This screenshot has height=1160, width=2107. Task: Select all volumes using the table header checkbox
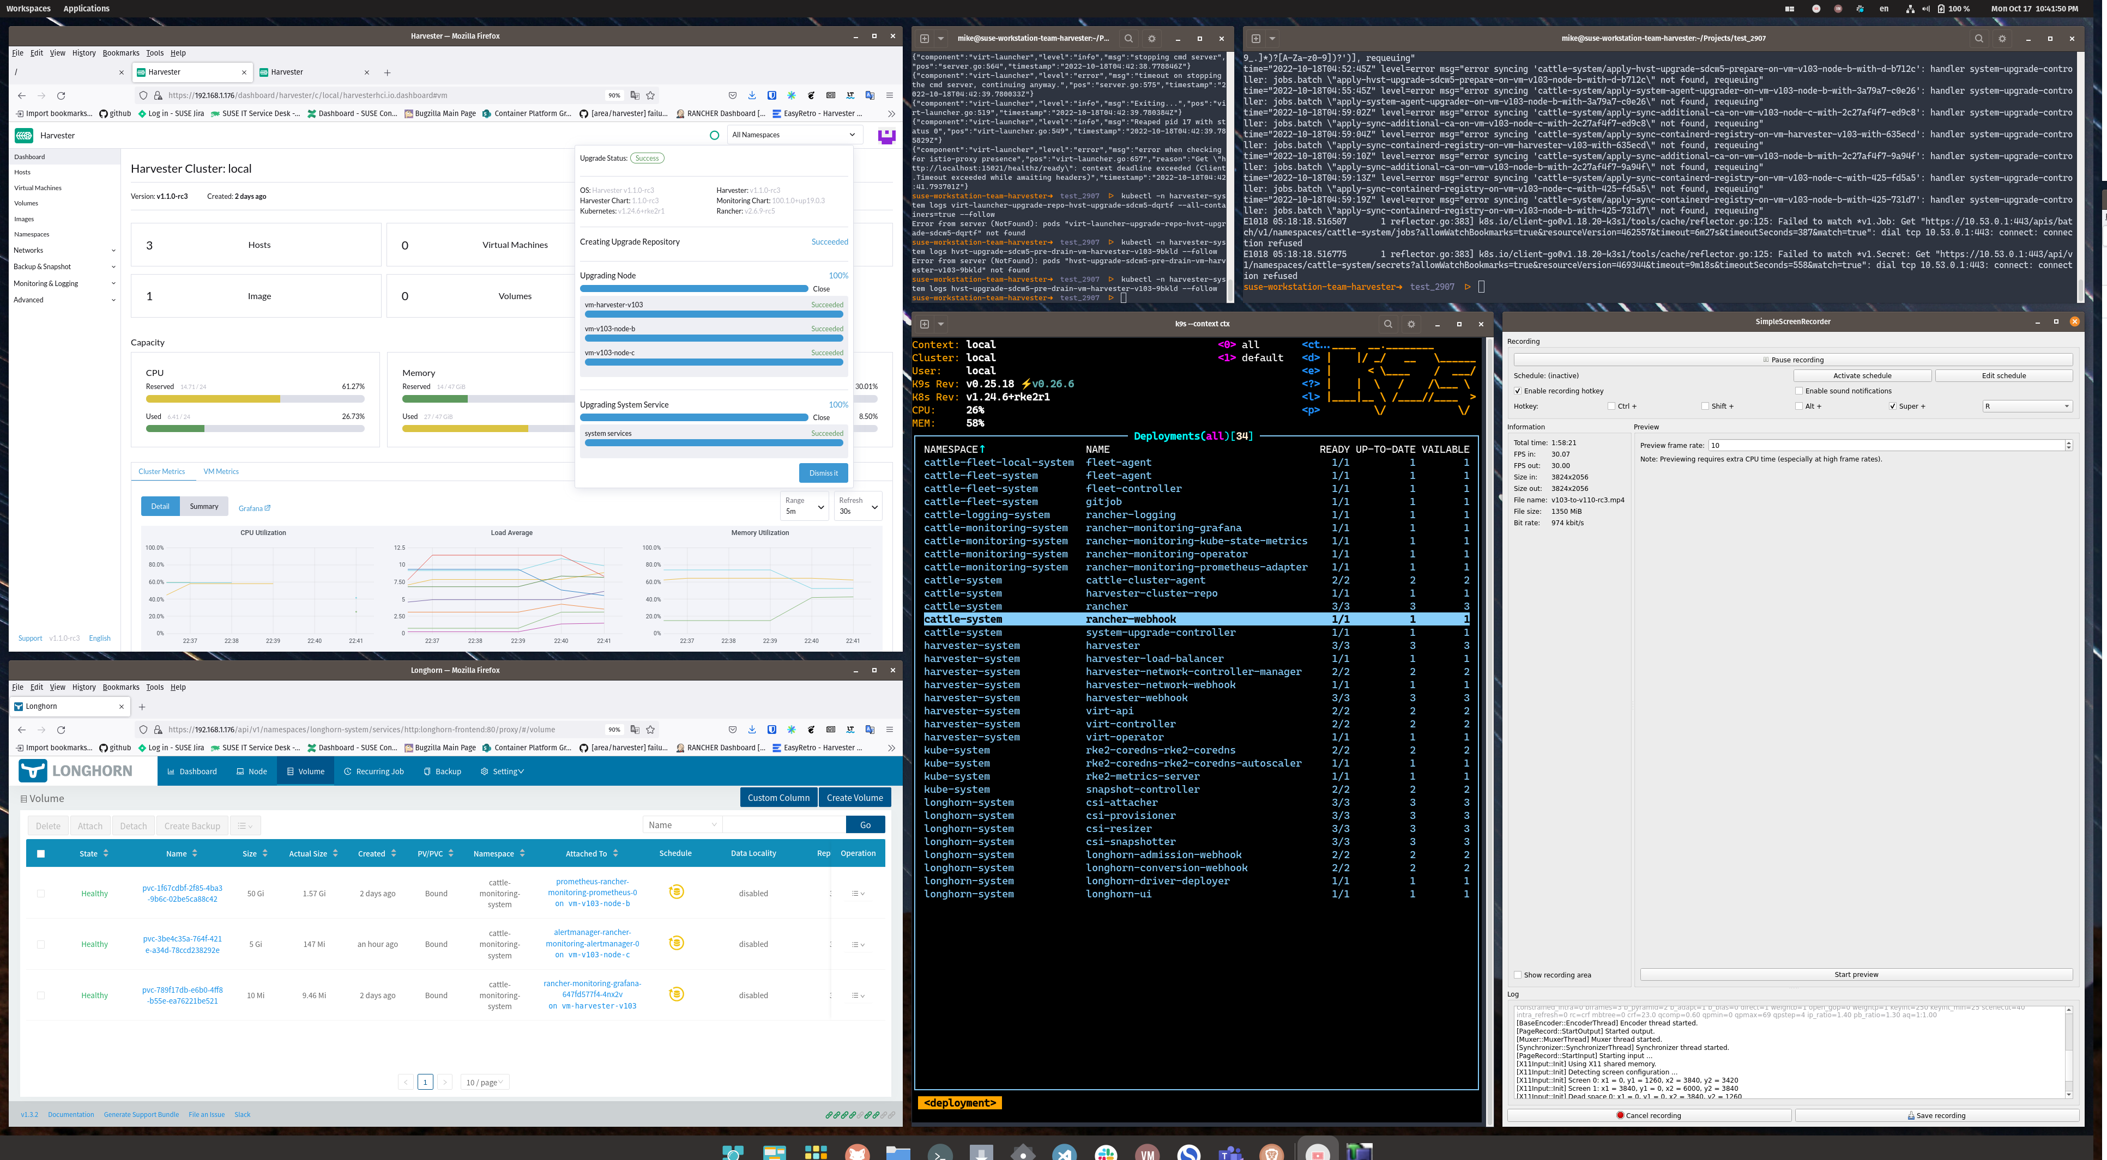[41, 853]
